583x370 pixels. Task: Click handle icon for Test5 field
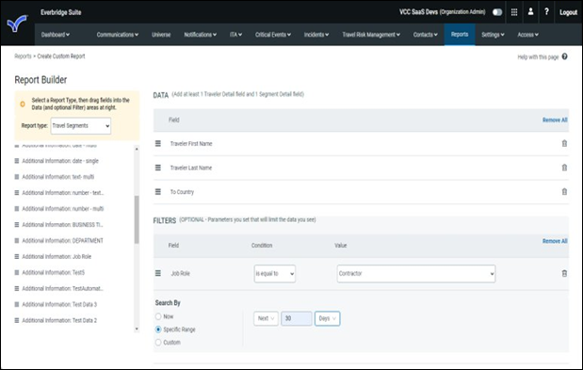17,273
